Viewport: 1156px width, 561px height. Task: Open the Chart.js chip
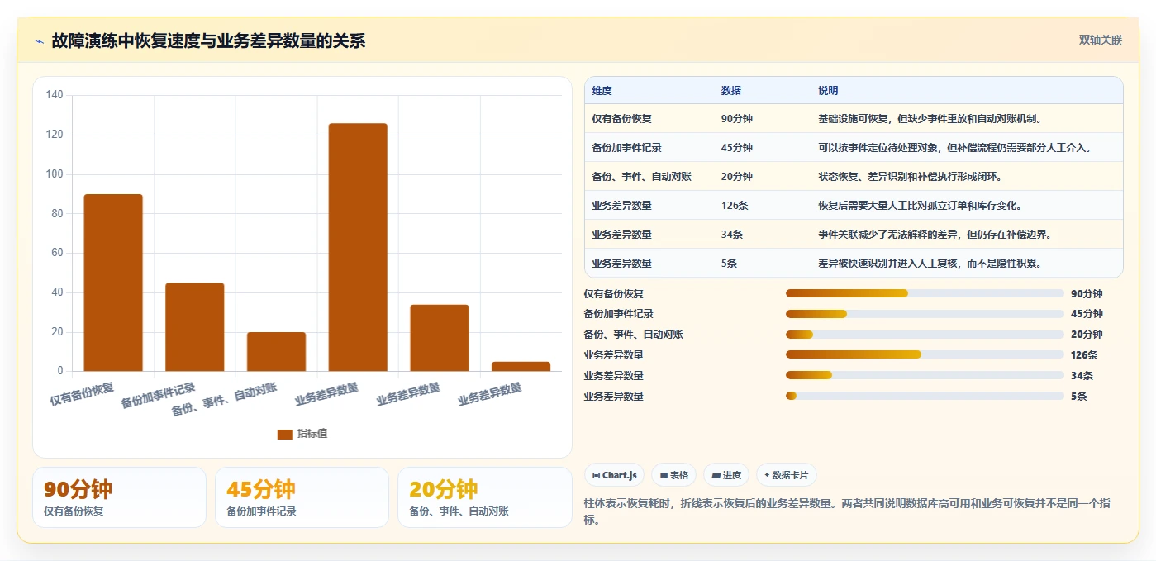click(x=614, y=475)
